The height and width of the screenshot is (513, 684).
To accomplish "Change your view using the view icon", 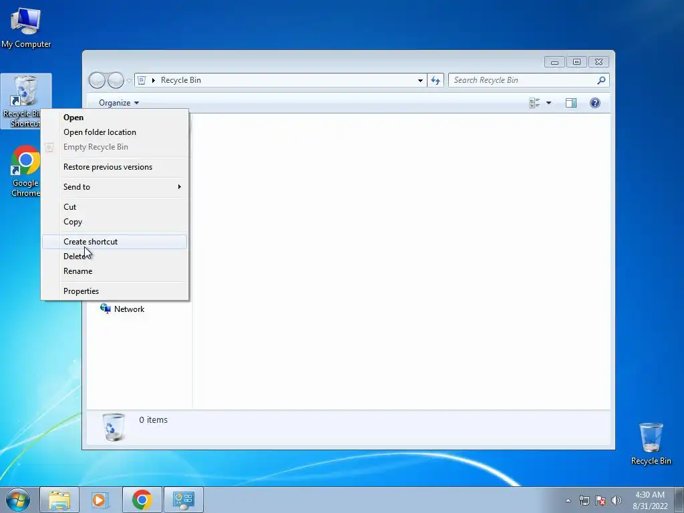I will (534, 103).
